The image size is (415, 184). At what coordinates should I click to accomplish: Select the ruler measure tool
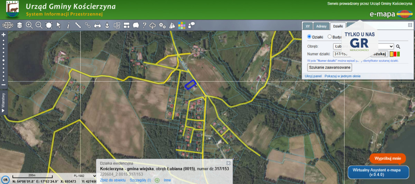click(x=78, y=25)
